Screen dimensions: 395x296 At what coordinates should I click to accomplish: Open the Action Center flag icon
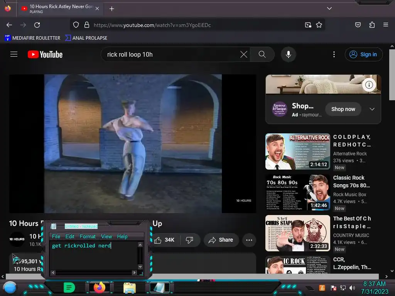333,288
